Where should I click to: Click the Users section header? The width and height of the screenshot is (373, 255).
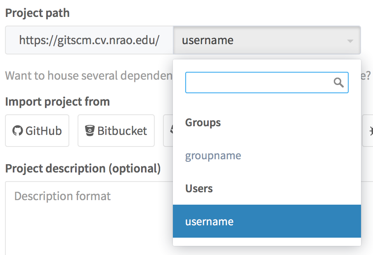coord(199,189)
